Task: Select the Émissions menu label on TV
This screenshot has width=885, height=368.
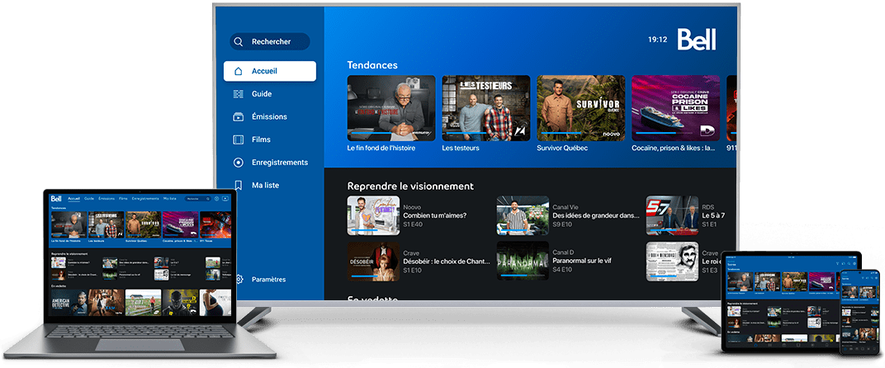Action: [270, 117]
